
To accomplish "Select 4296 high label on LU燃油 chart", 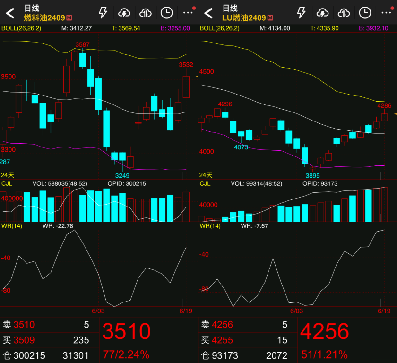I will click(x=225, y=104).
